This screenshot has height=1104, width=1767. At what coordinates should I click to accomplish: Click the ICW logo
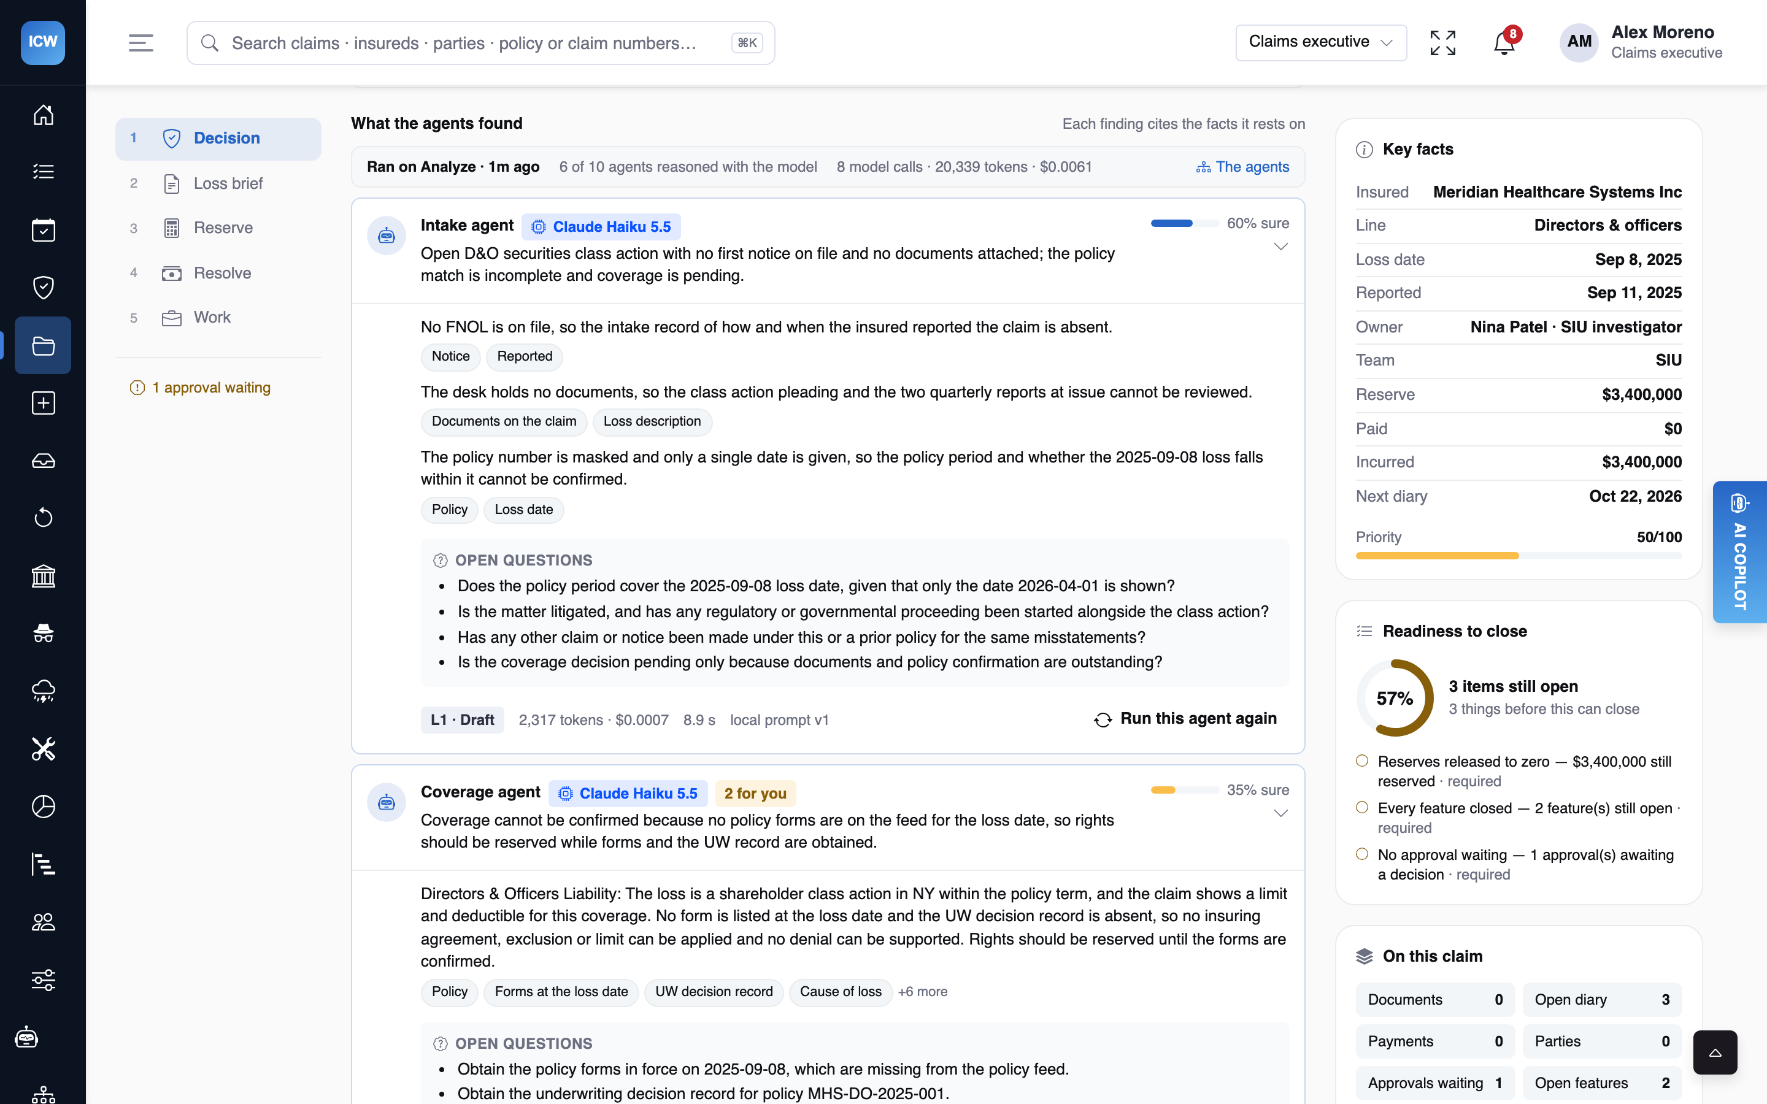click(43, 42)
